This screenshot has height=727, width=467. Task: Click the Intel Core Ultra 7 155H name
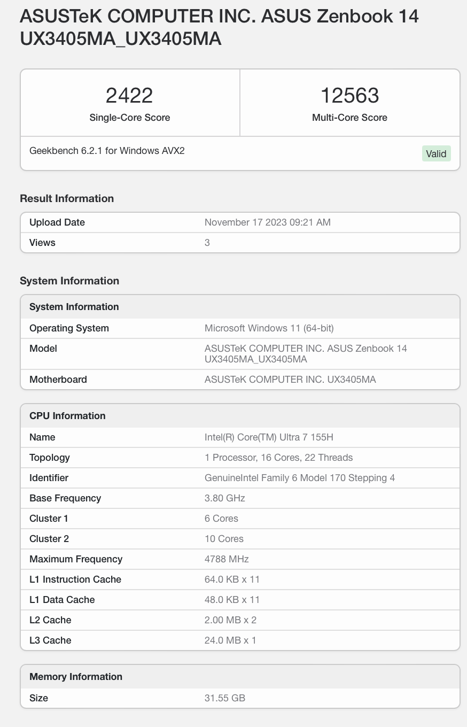(269, 437)
